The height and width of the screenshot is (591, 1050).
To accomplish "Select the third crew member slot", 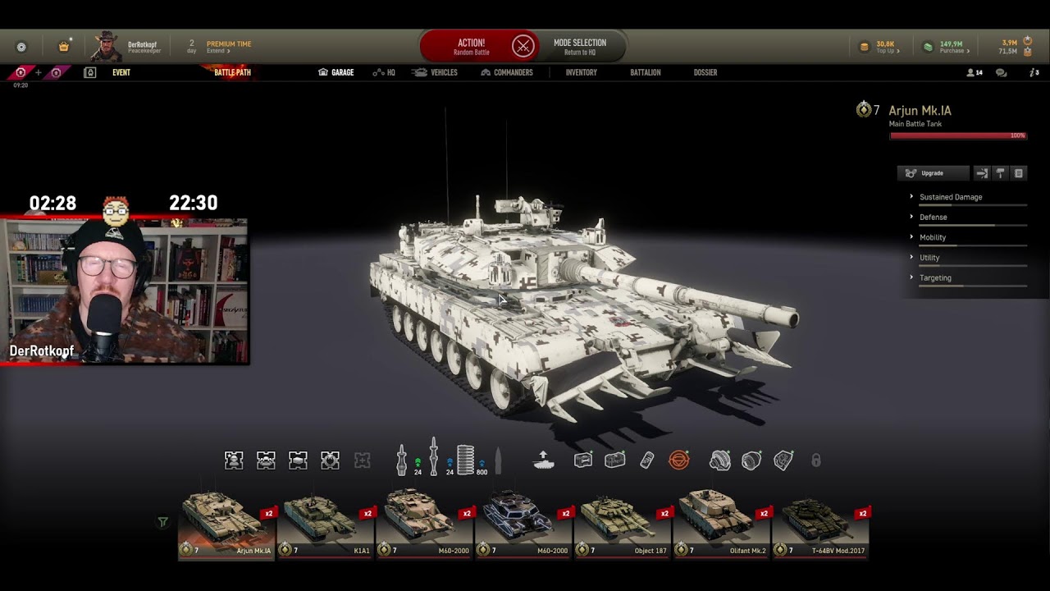I will click(298, 460).
